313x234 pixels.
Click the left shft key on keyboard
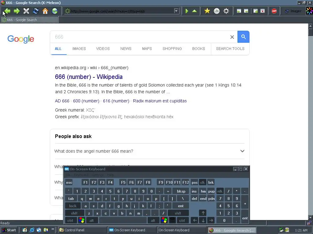[74, 213]
